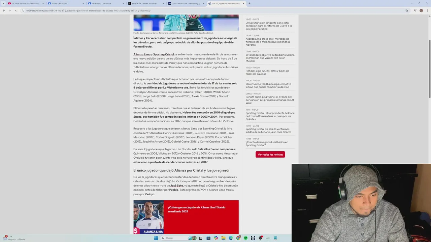Open the Chrome profile avatar
The height and width of the screenshot is (242, 431).
pos(421,10)
